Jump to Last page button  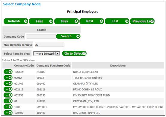click(117, 21)
